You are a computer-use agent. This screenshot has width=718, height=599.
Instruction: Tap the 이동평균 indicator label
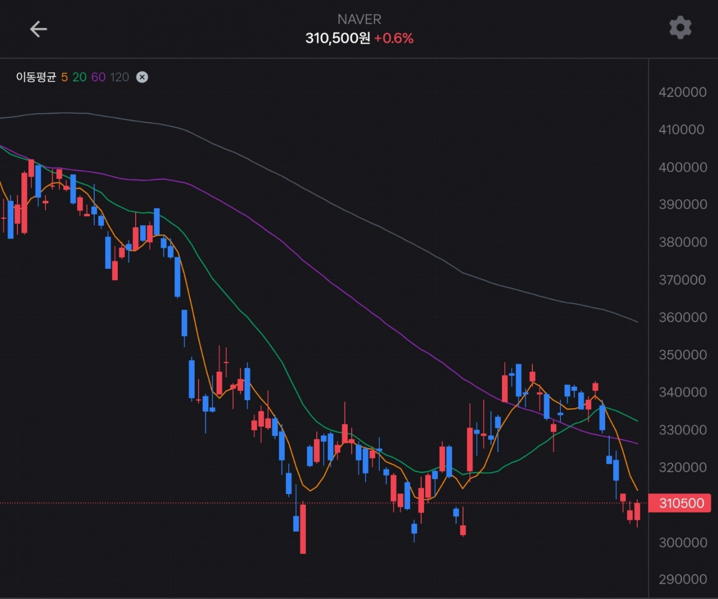36,77
